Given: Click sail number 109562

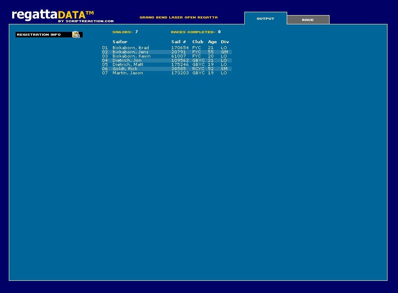Looking at the screenshot, I should click(180, 60).
